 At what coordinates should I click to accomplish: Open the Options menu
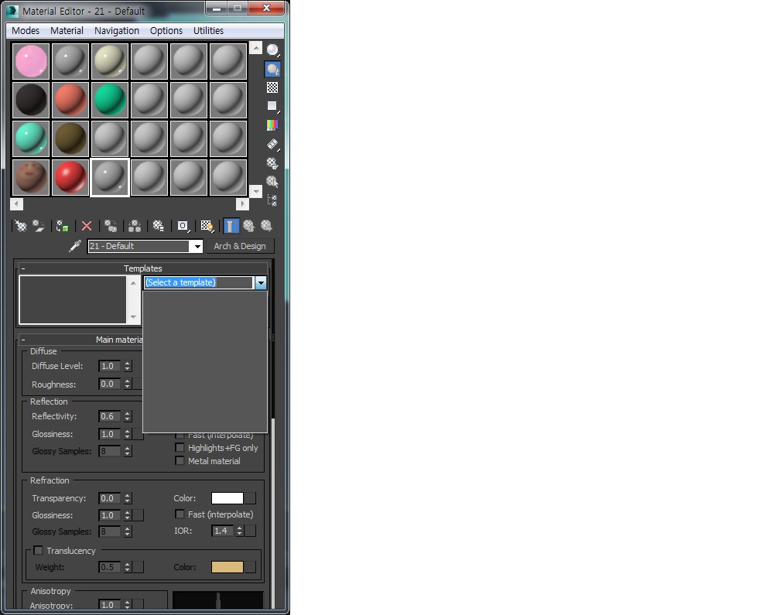pos(166,30)
